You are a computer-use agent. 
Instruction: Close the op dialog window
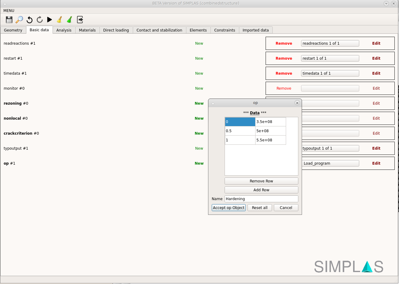(297, 103)
